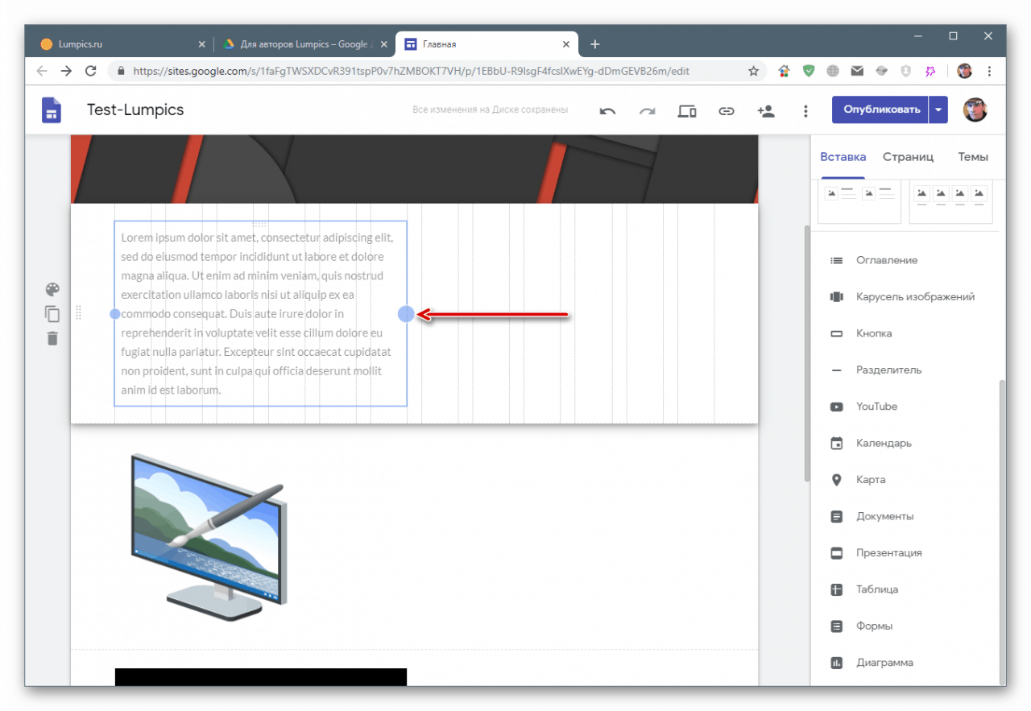The height and width of the screenshot is (711, 1031).
Task: Switch to the Страницы tab
Action: point(908,157)
